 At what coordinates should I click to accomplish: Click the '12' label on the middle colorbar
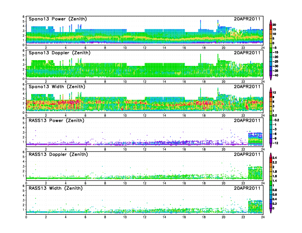274,93
